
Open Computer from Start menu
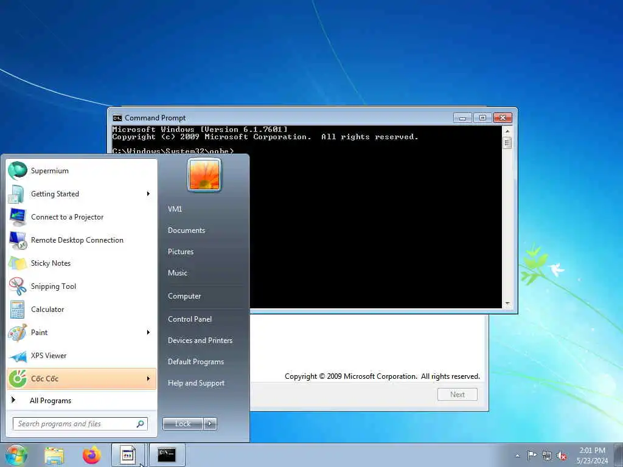click(184, 296)
